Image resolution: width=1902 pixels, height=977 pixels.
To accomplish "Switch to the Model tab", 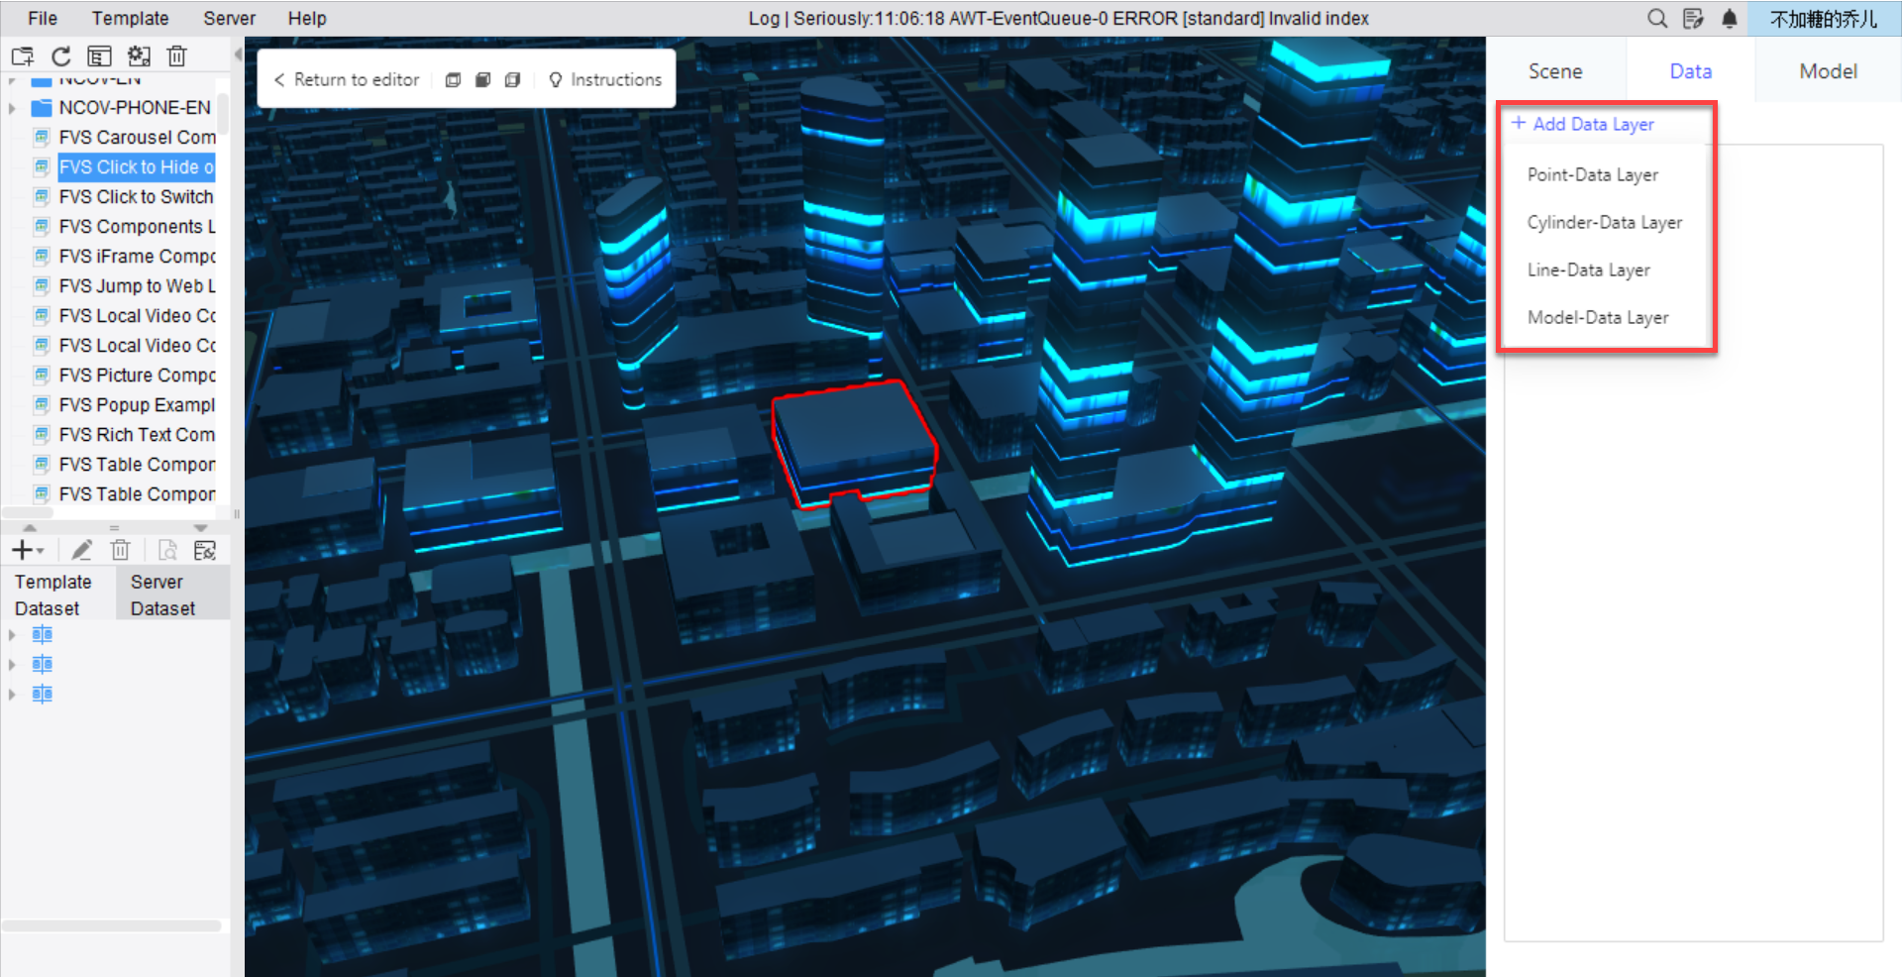I will point(1828,70).
